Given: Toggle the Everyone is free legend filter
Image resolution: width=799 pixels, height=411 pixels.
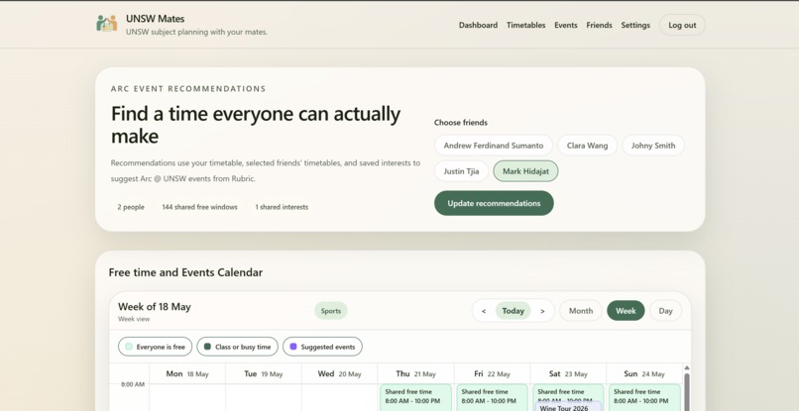Looking at the screenshot, I should [155, 347].
